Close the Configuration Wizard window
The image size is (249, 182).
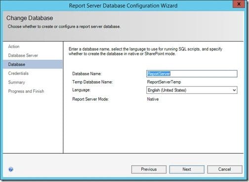point(239,4)
